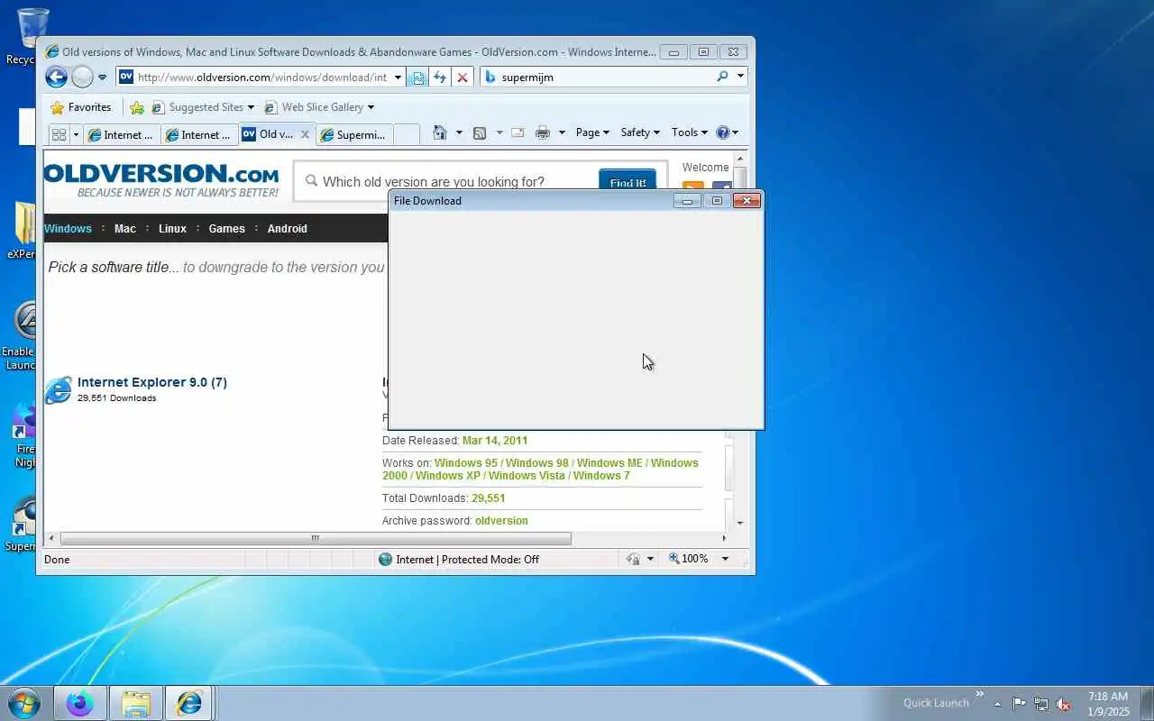Select the Android nav tab

[287, 229]
